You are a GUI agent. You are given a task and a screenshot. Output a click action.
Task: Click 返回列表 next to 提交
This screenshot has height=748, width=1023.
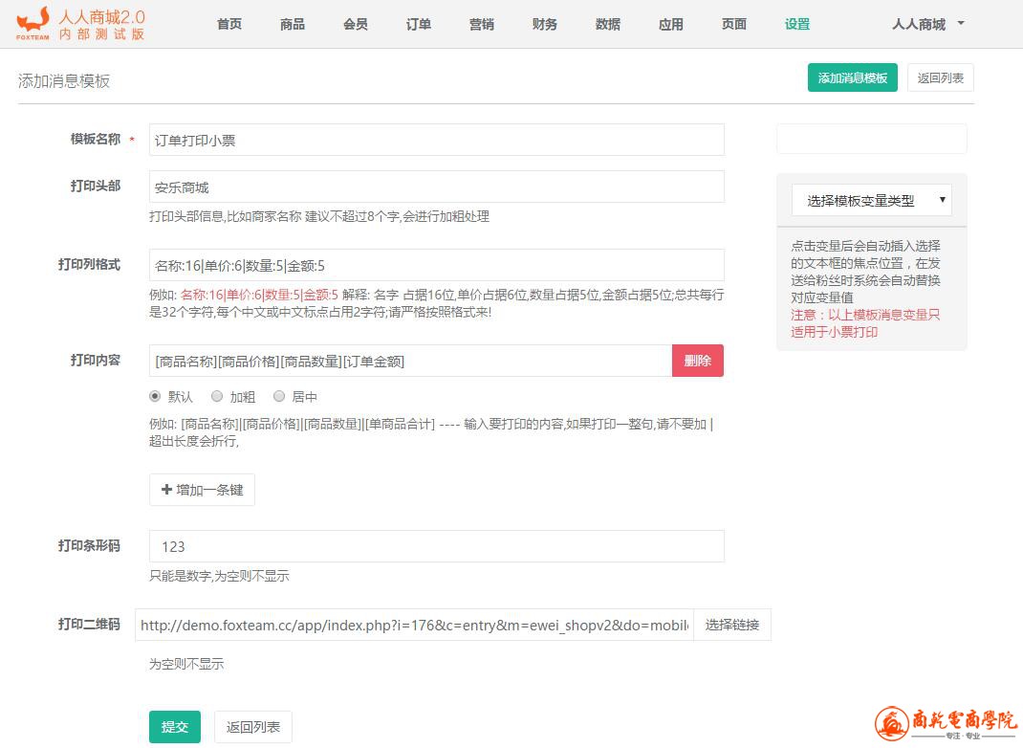coord(252,727)
